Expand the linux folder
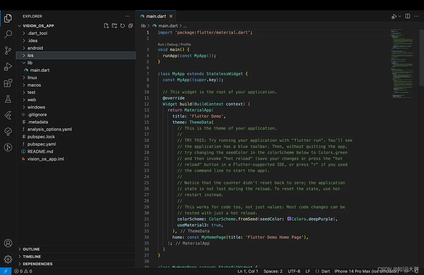Screen dimensions: 424x275 [x=76, y=77]
